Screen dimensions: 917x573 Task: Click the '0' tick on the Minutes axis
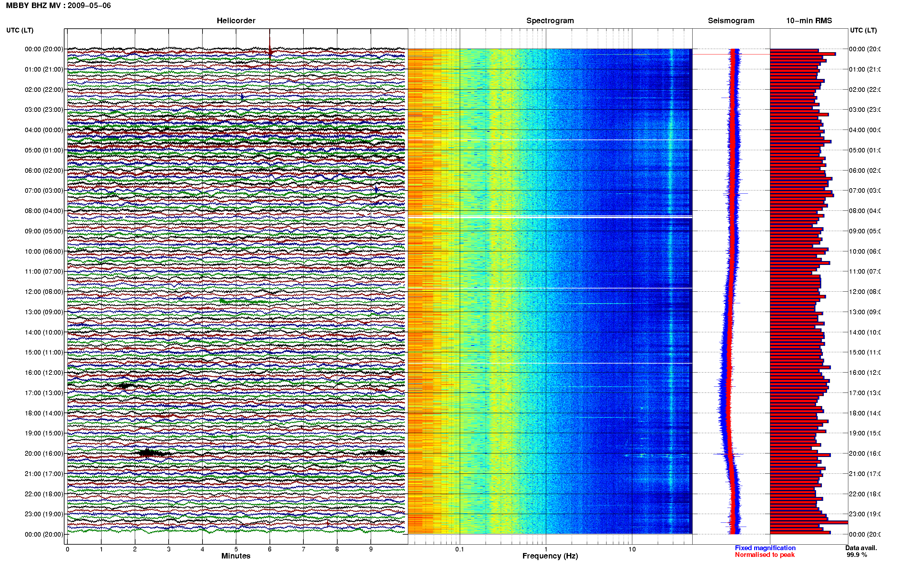click(67, 549)
